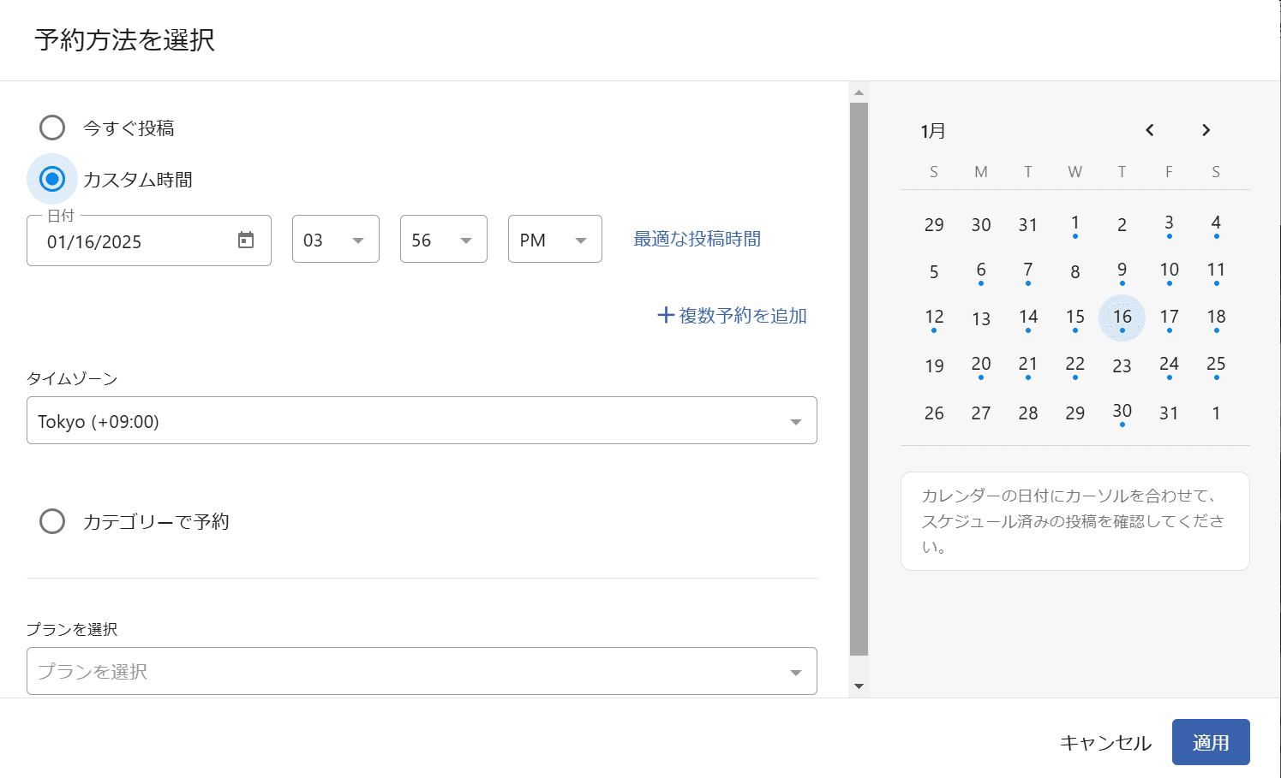Click the date input field 01/16/2025

pyautogui.click(x=149, y=241)
